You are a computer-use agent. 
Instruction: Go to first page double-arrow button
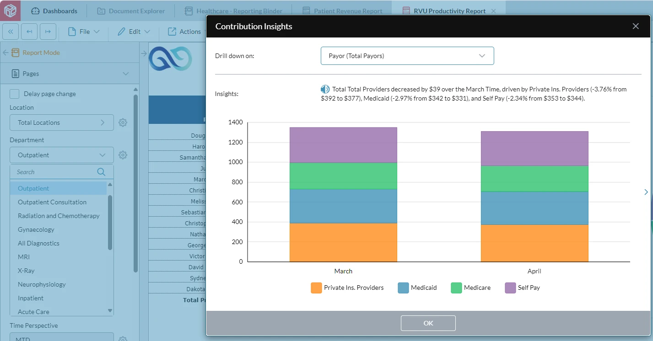[x=11, y=32]
